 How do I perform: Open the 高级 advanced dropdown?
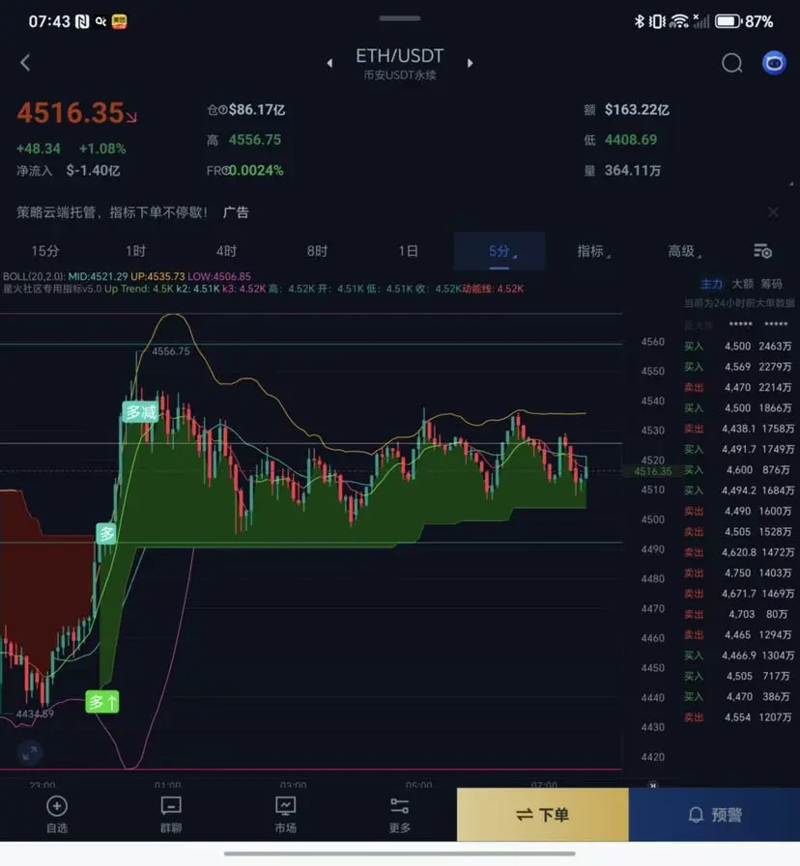coord(684,251)
